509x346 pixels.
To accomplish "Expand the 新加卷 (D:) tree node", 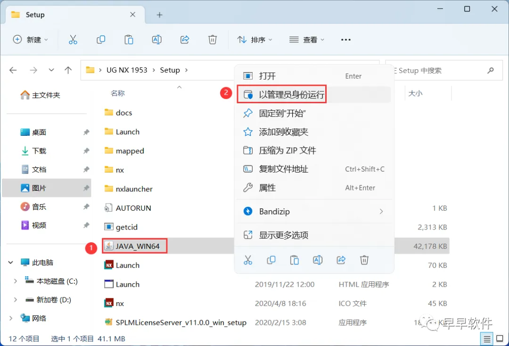I will [15, 300].
